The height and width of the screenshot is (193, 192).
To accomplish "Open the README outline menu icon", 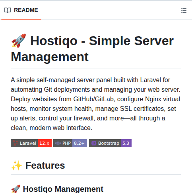I will (184, 10).
